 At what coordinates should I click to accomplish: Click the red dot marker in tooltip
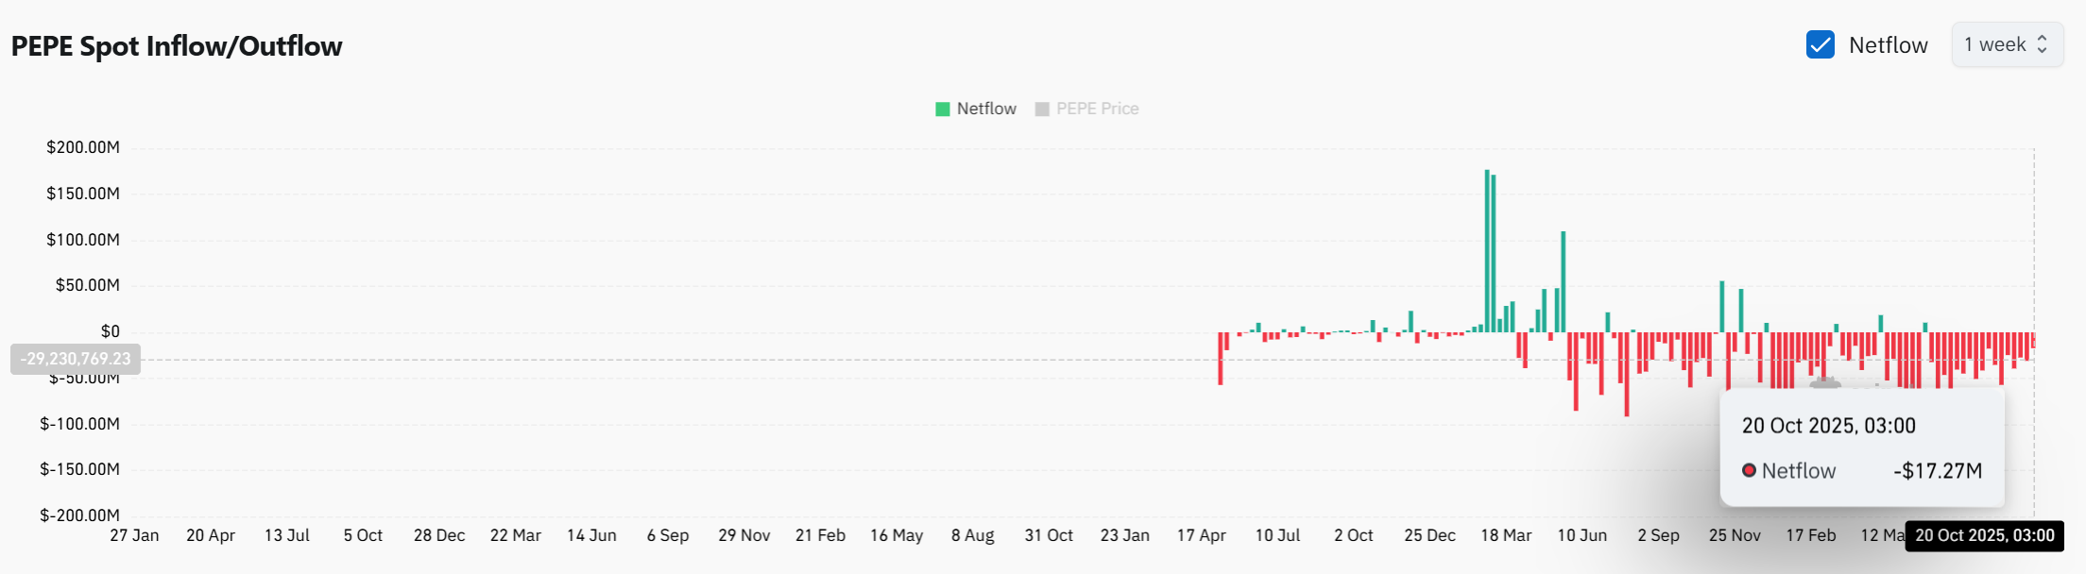[1749, 470]
